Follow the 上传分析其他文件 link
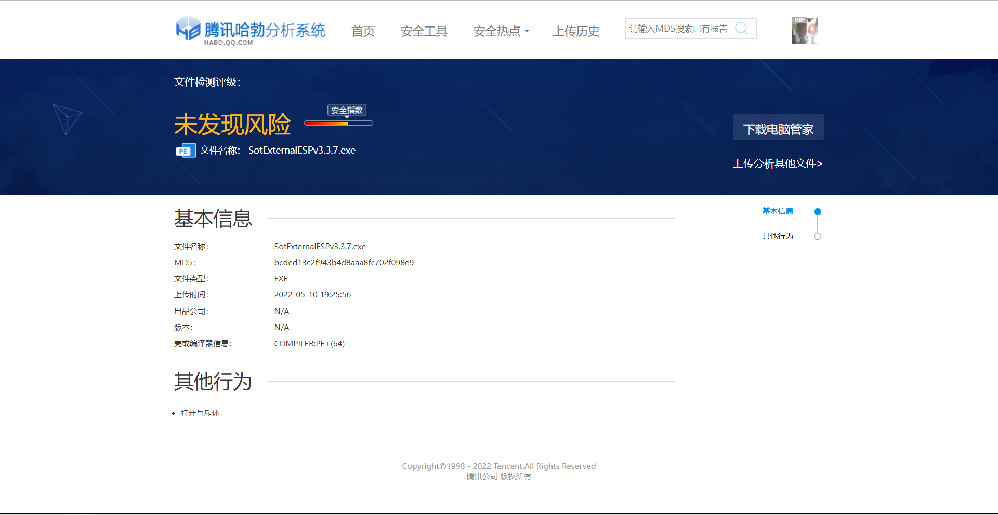The height and width of the screenshot is (515, 998). click(x=778, y=164)
